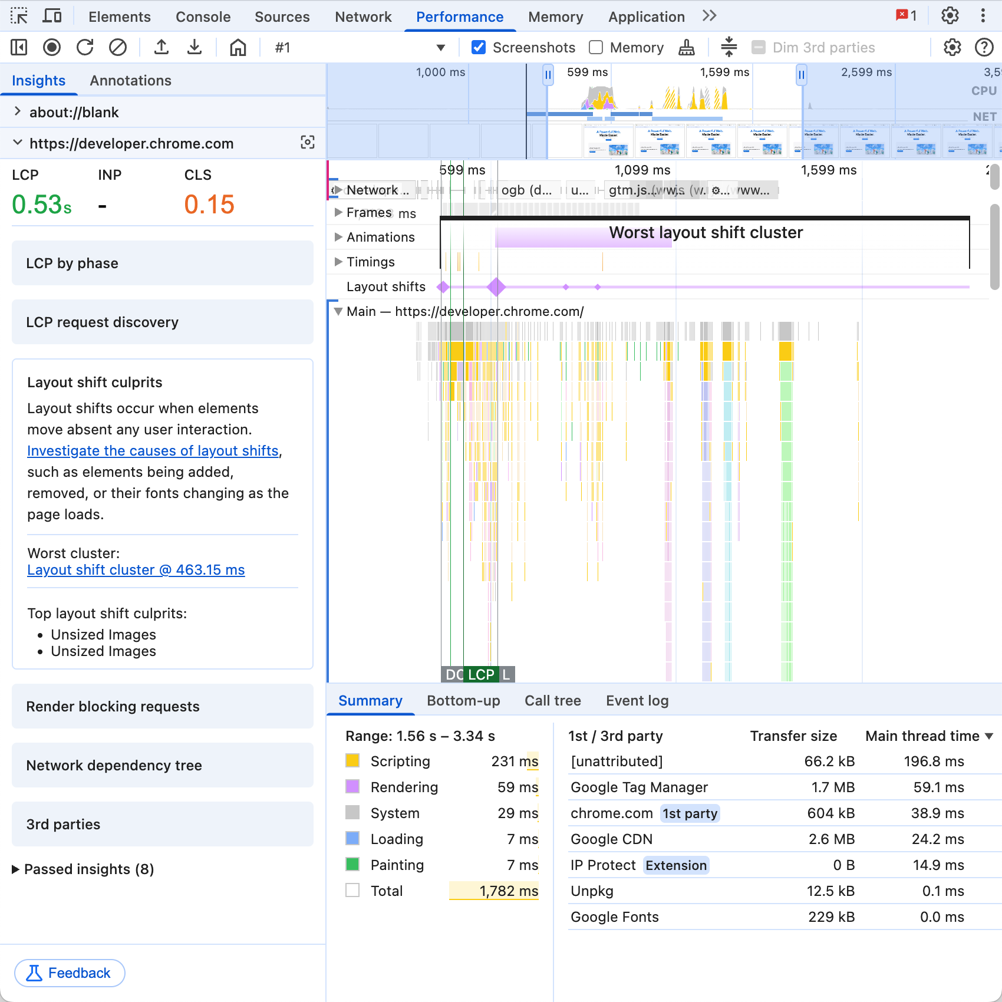
Task: Save the current profile to disk
Action: pos(195,47)
